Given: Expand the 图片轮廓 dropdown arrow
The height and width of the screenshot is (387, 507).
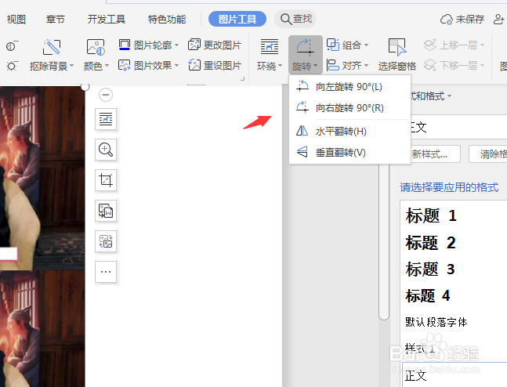Looking at the screenshot, I should [176, 45].
